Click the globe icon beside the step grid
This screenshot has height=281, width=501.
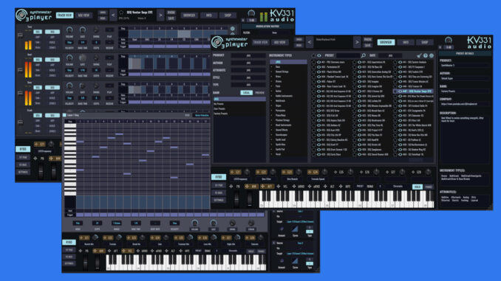[x=232, y=29]
